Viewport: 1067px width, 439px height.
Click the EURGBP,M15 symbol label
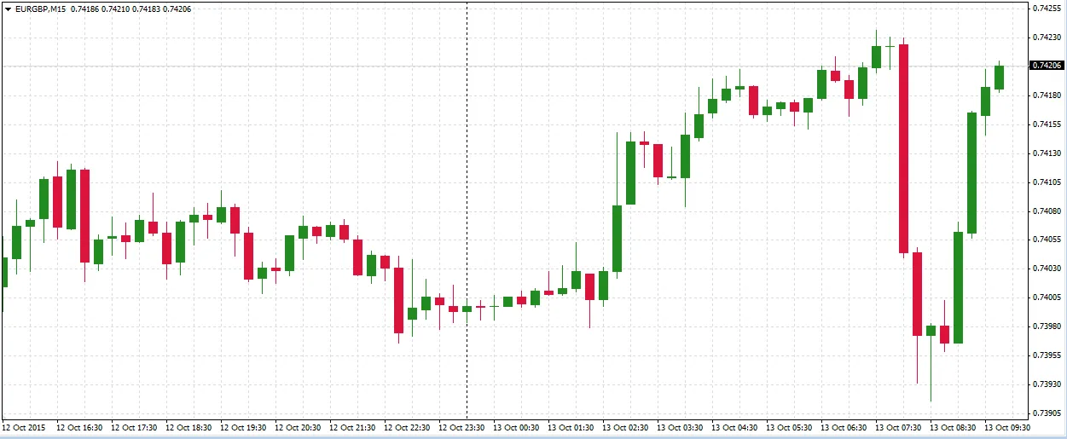(x=41, y=9)
